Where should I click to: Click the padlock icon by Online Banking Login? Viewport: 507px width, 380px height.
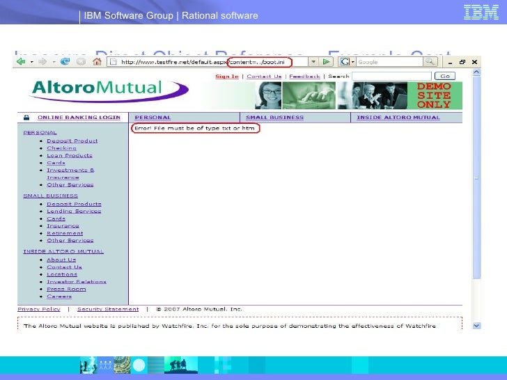click(x=26, y=118)
